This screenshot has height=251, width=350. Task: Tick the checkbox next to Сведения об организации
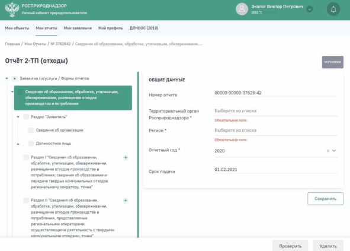click(x=31, y=130)
